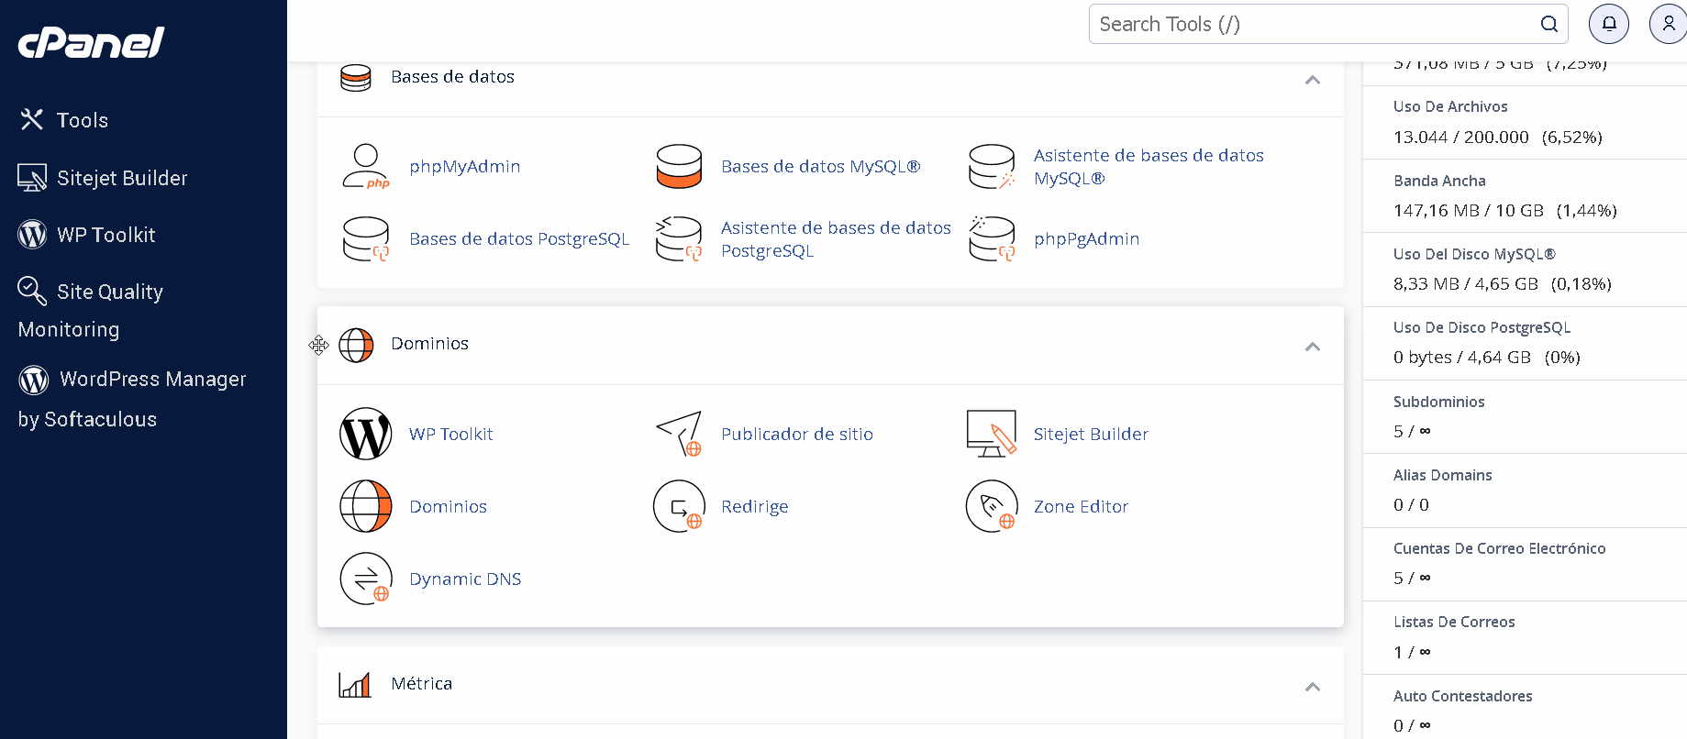Click the Sitejet Builder sidebar icon
The width and height of the screenshot is (1687, 739).
[32, 178]
